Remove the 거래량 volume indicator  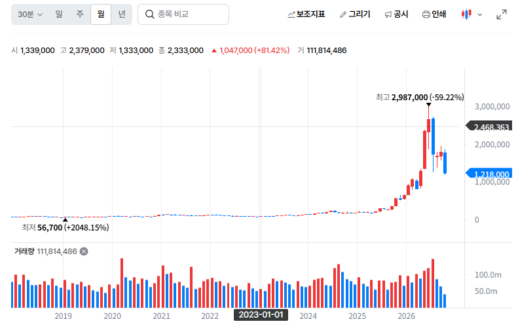pyautogui.click(x=84, y=251)
